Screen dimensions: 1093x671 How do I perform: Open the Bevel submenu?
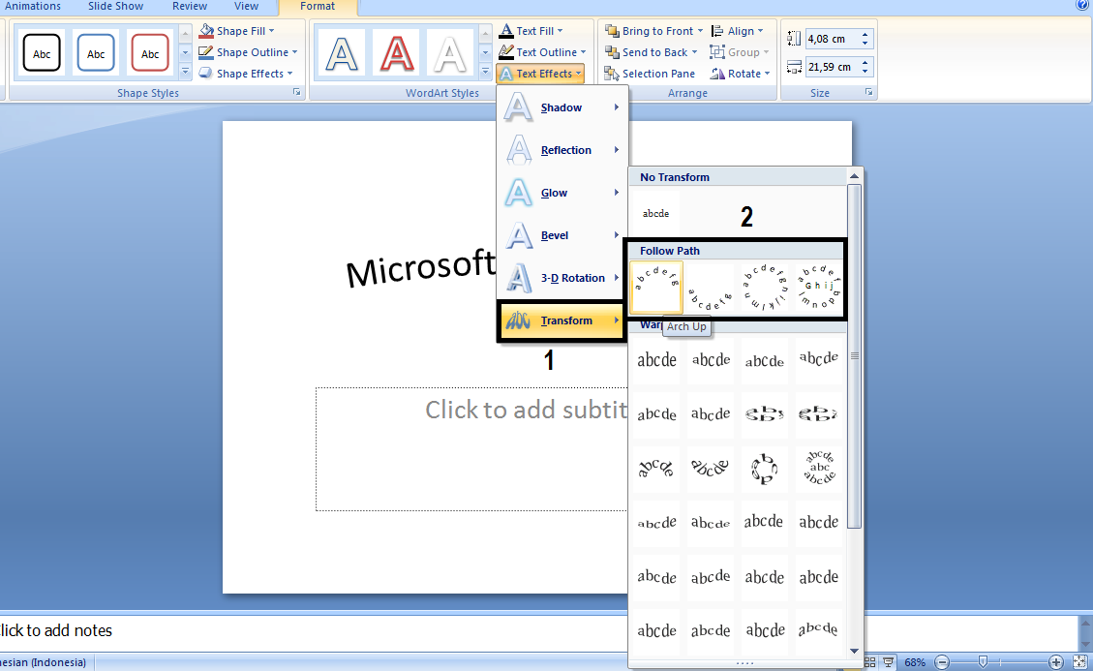tap(562, 235)
